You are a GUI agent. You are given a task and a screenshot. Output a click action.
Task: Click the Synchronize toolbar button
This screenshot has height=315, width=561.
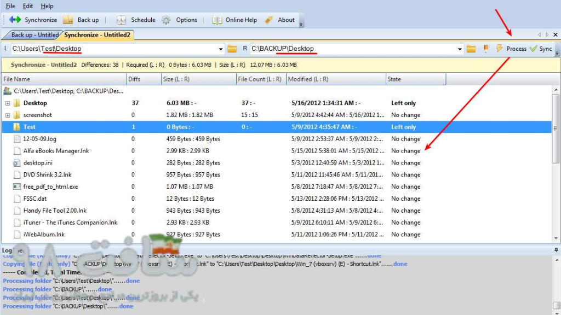click(33, 20)
